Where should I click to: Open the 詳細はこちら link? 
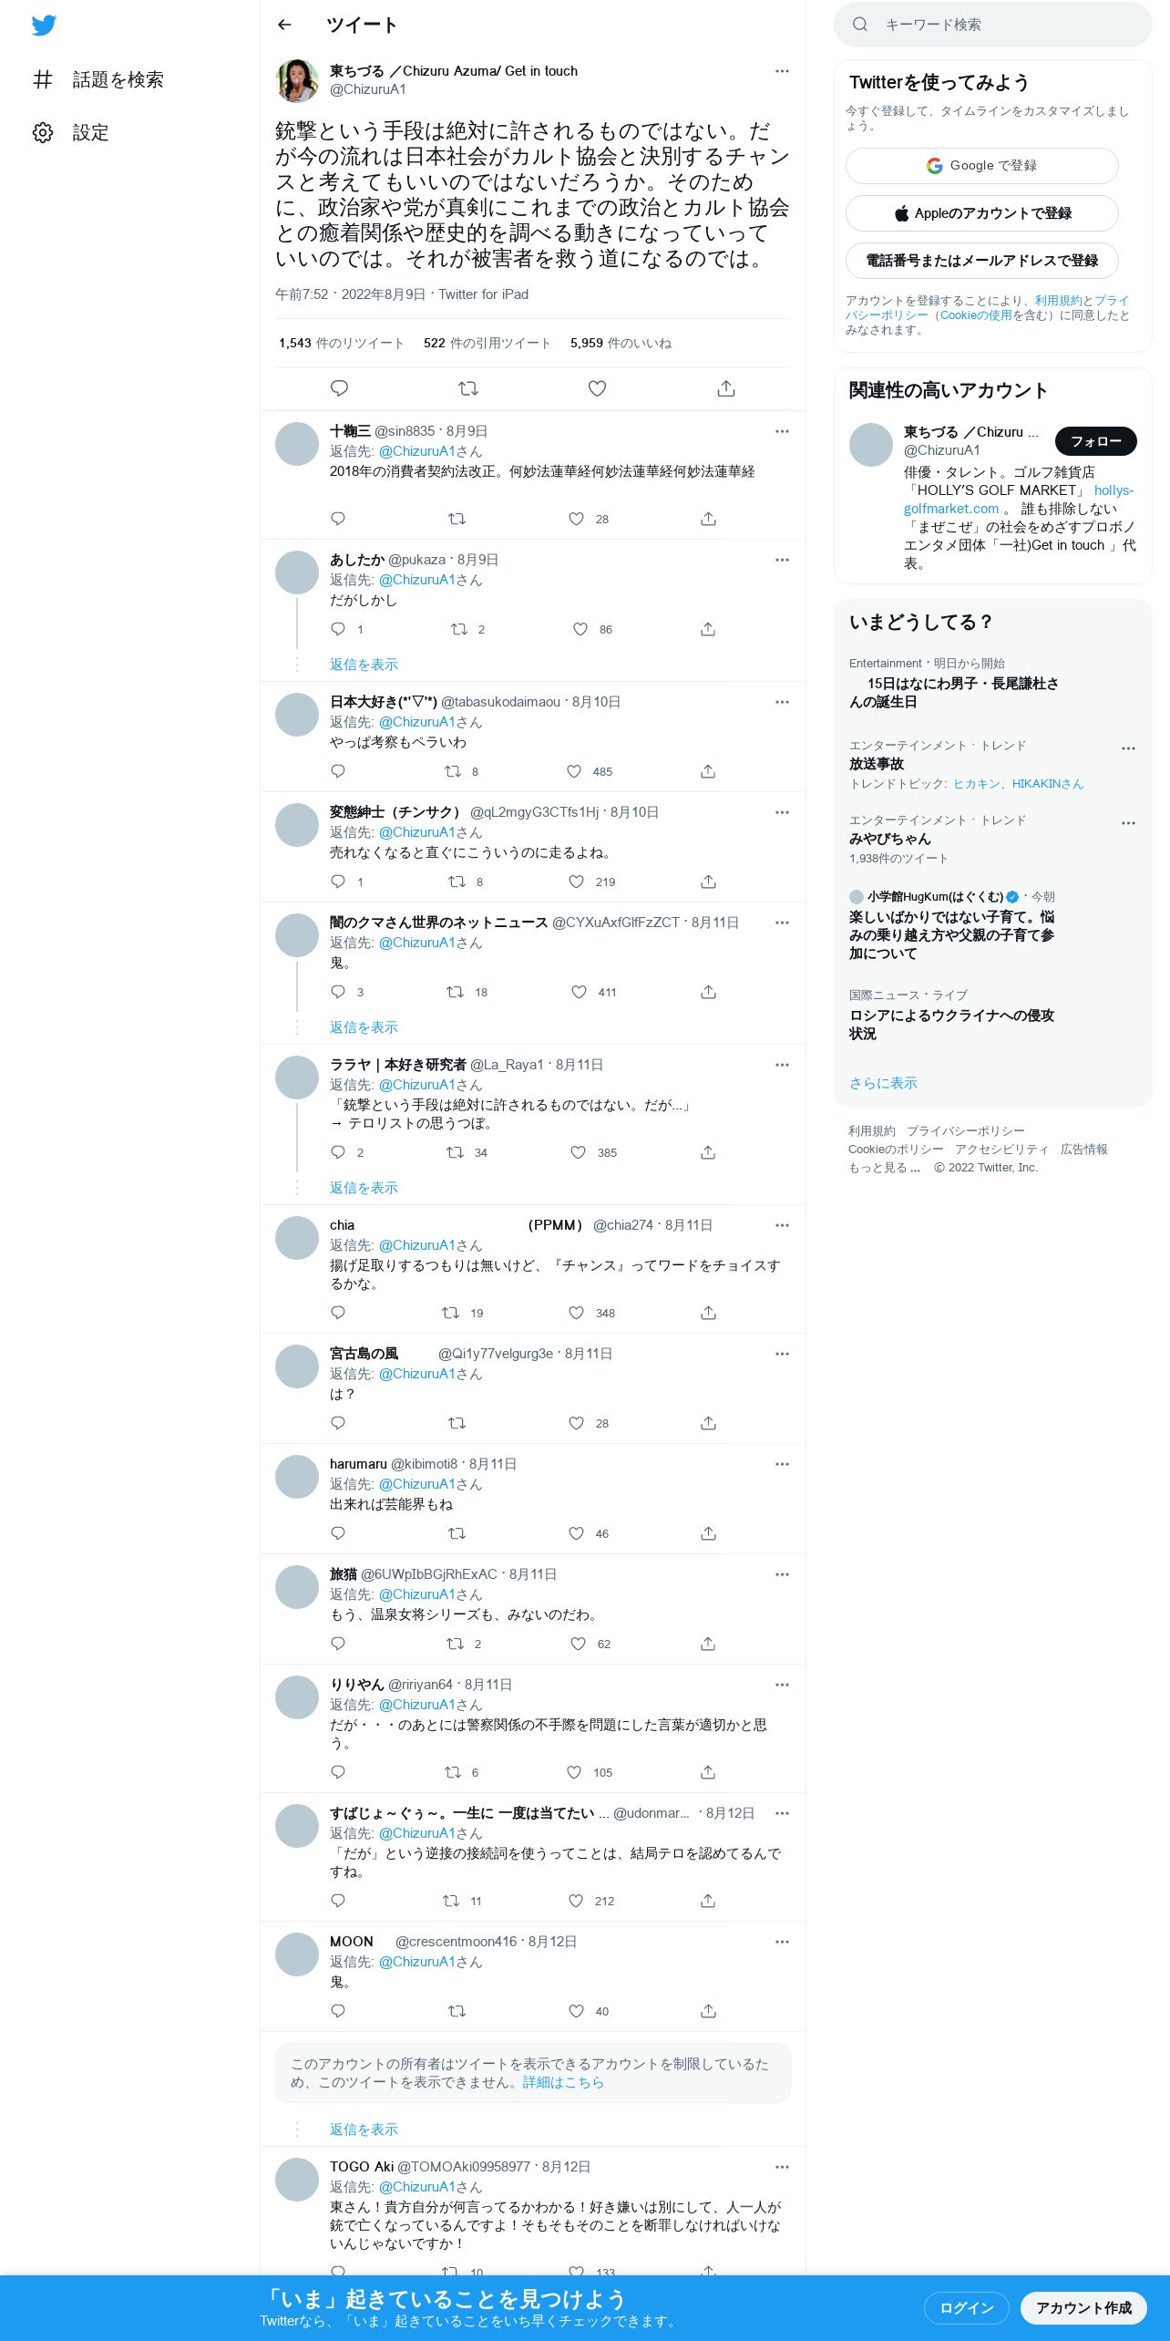tap(563, 2082)
